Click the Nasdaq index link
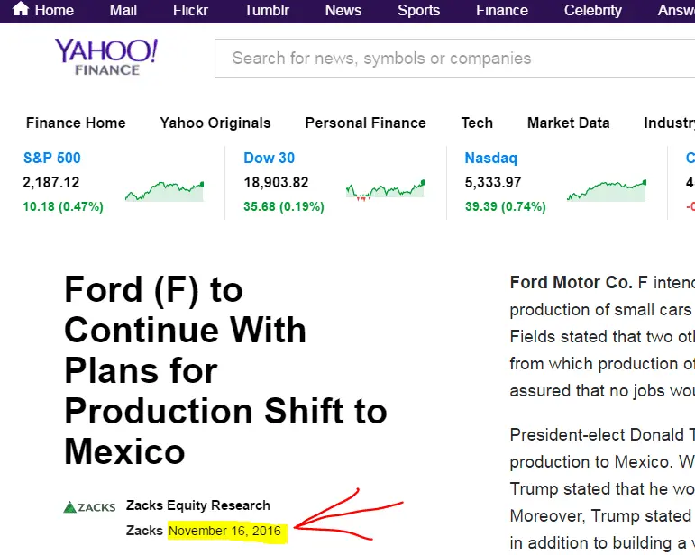The width and height of the screenshot is (695, 555). (x=490, y=159)
